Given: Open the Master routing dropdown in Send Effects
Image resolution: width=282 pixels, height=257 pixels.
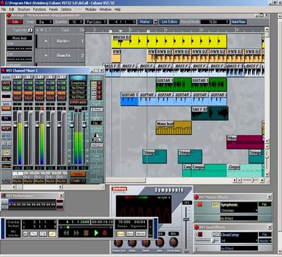Looking at the screenshot, I should (265, 241).
